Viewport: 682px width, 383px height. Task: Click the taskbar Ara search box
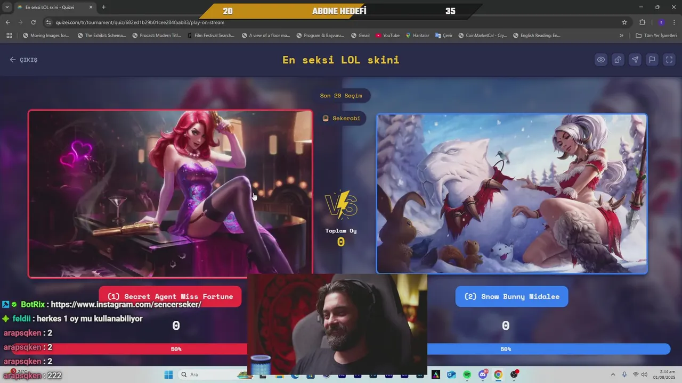tap(213, 374)
